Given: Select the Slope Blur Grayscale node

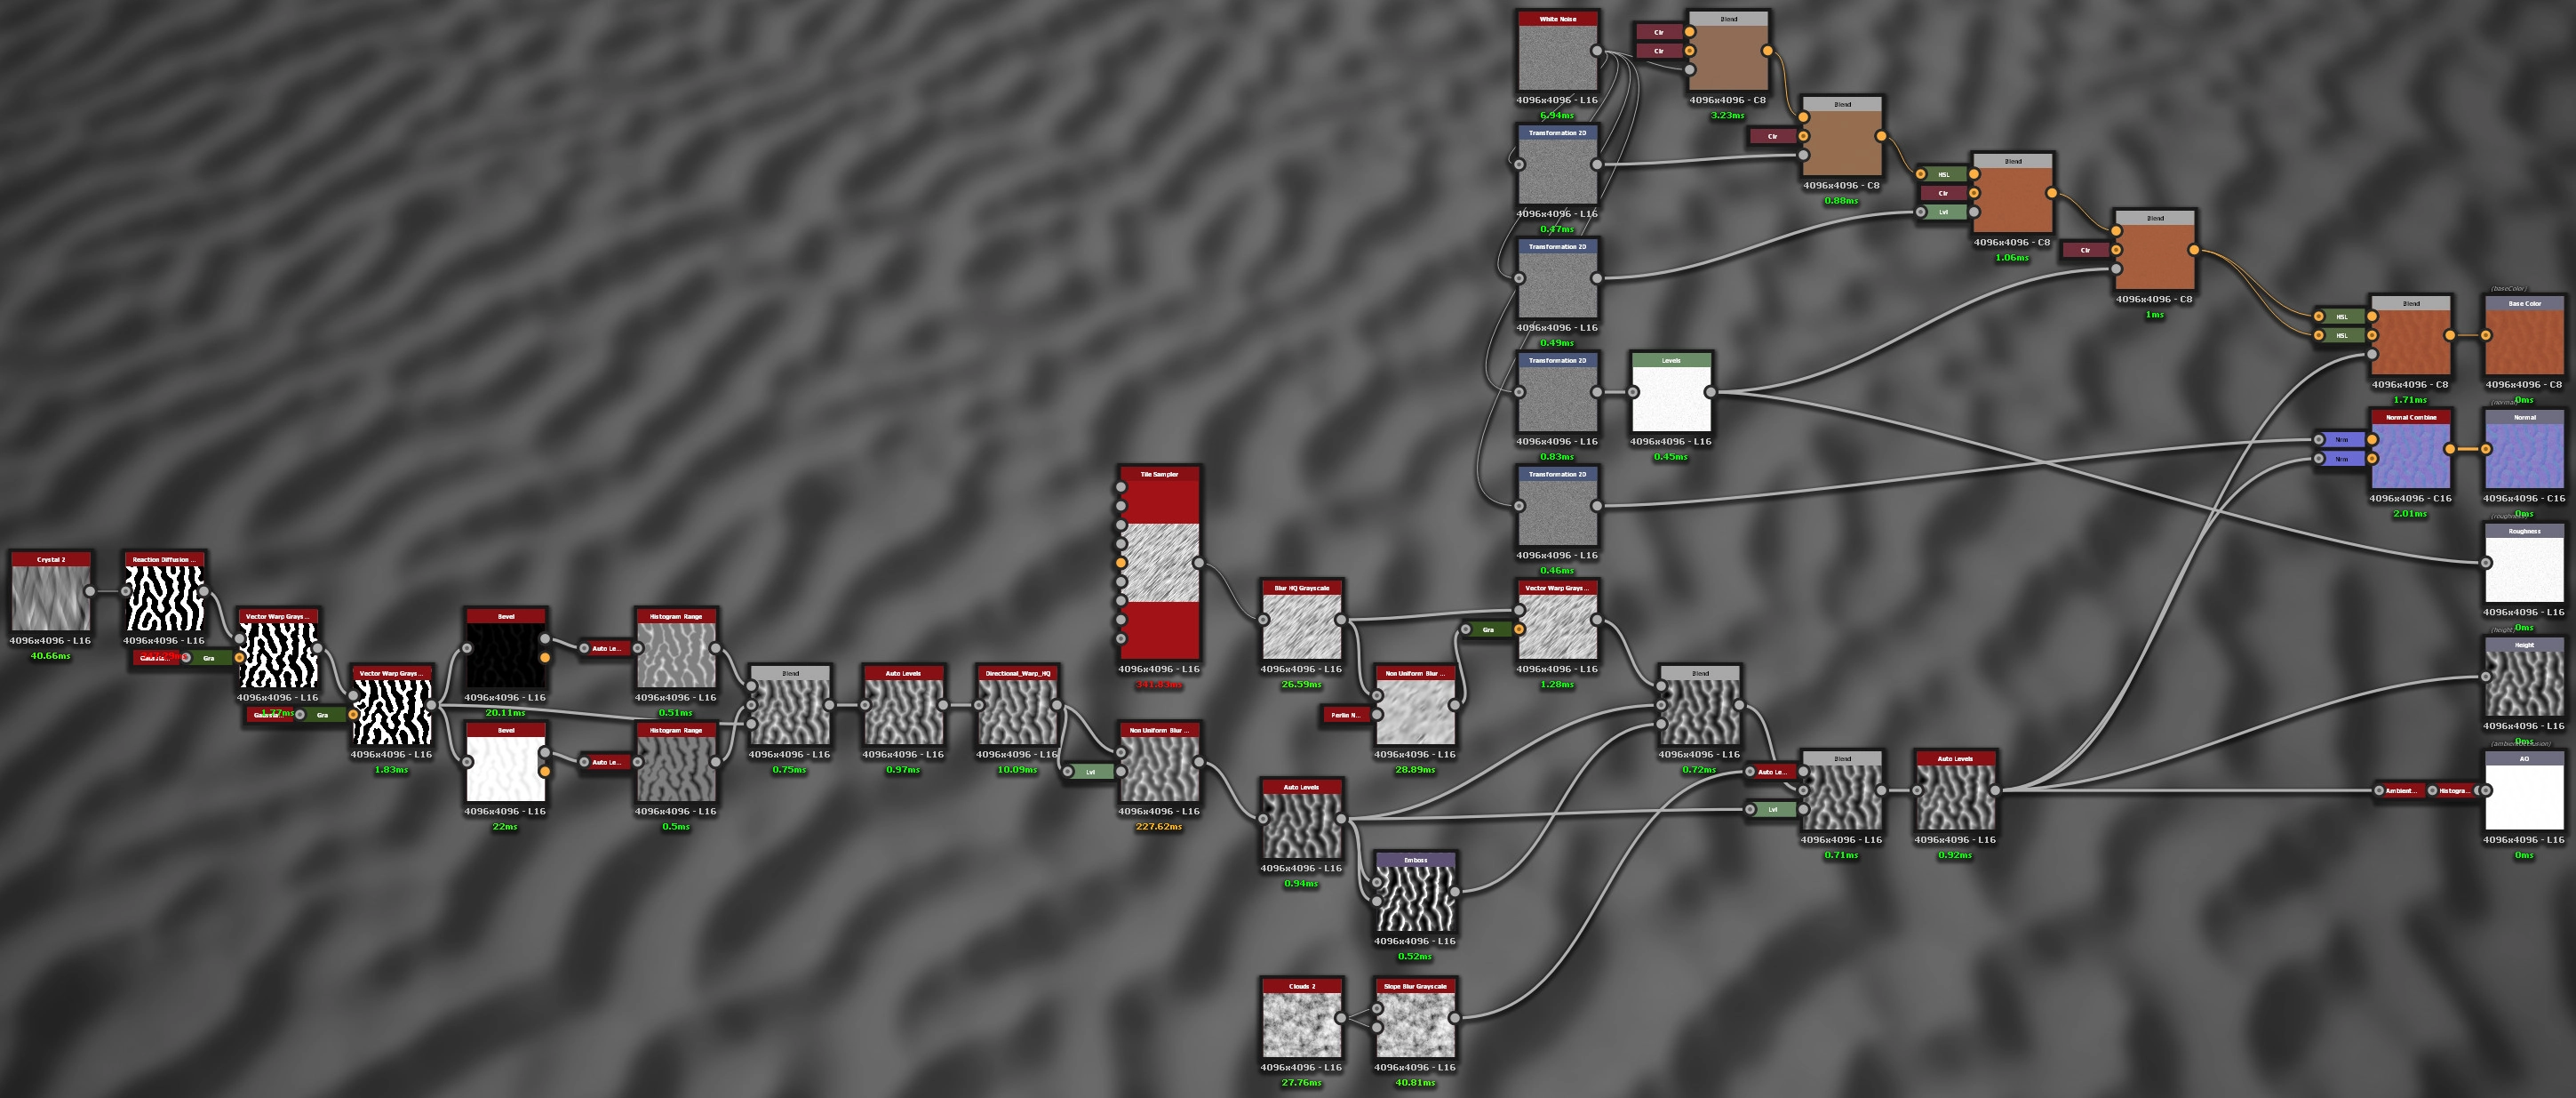Looking at the screenshot, I should [x=1415, y=1024].
